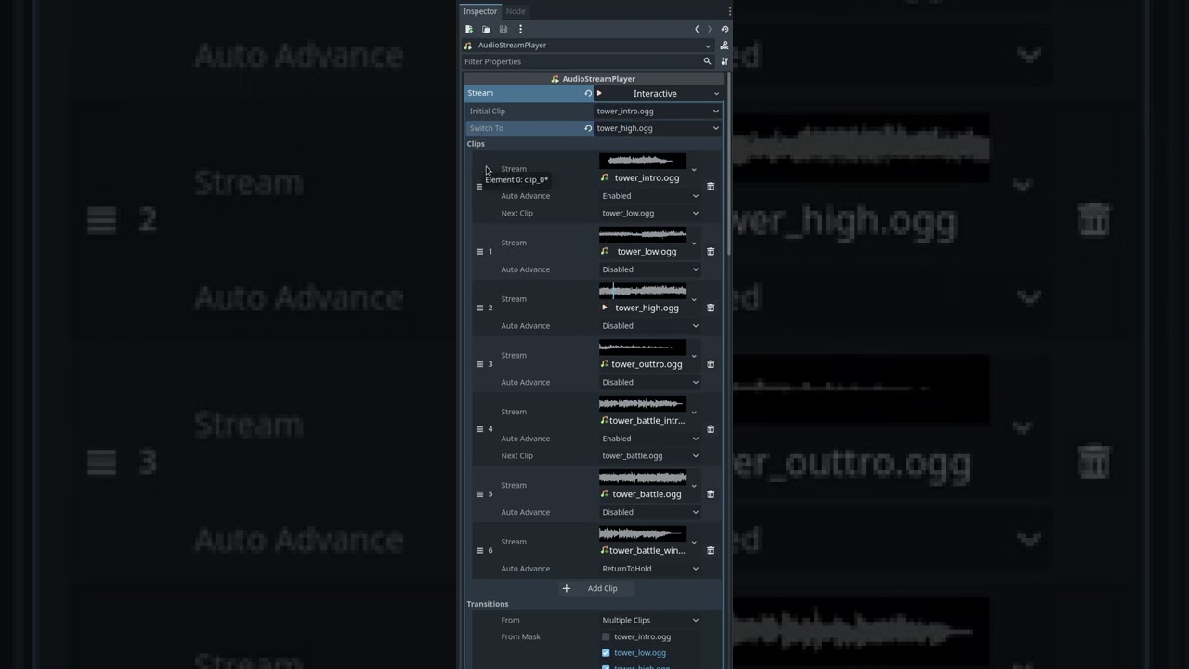Click the Switch To property label

click(487, 128)
